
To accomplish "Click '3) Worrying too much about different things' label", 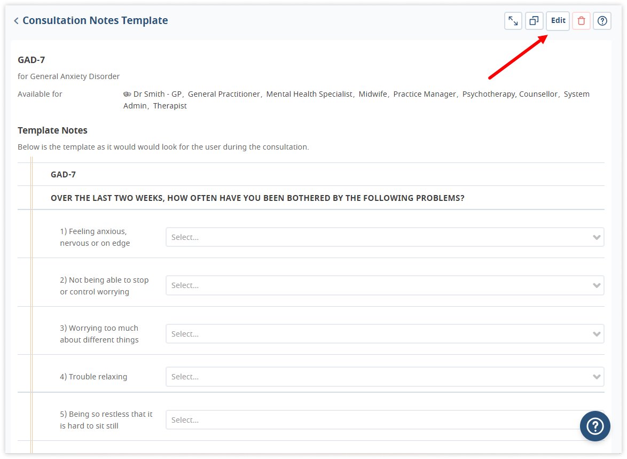I will click(99, 334).
